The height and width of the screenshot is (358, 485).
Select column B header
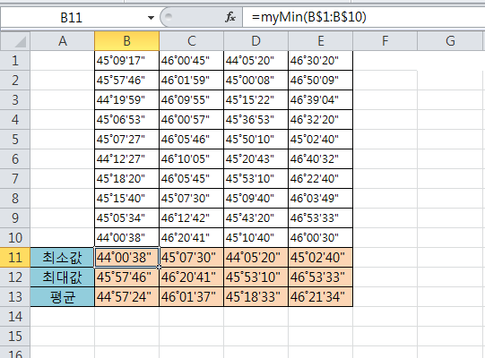126,41
